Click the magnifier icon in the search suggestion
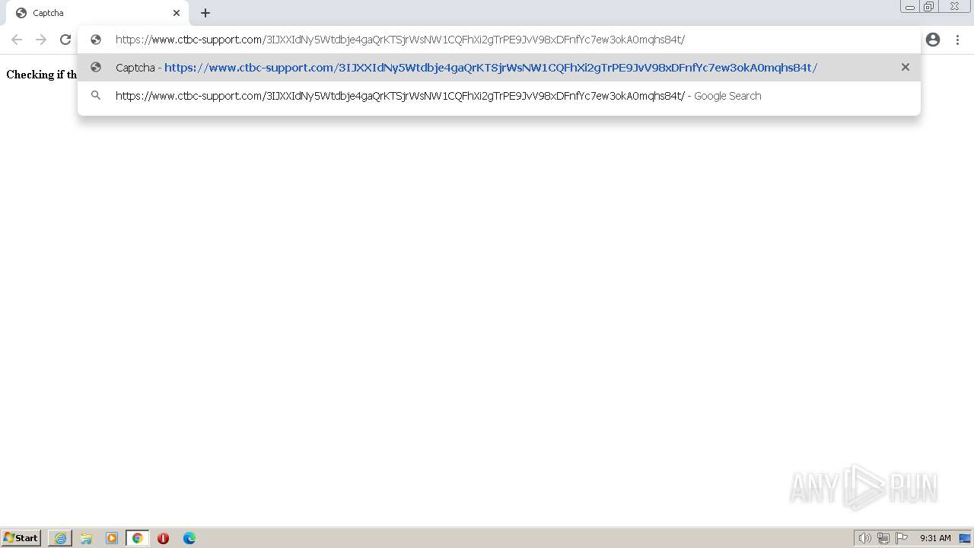The height and width of the screenshot is (548, 974). [96, 96]
